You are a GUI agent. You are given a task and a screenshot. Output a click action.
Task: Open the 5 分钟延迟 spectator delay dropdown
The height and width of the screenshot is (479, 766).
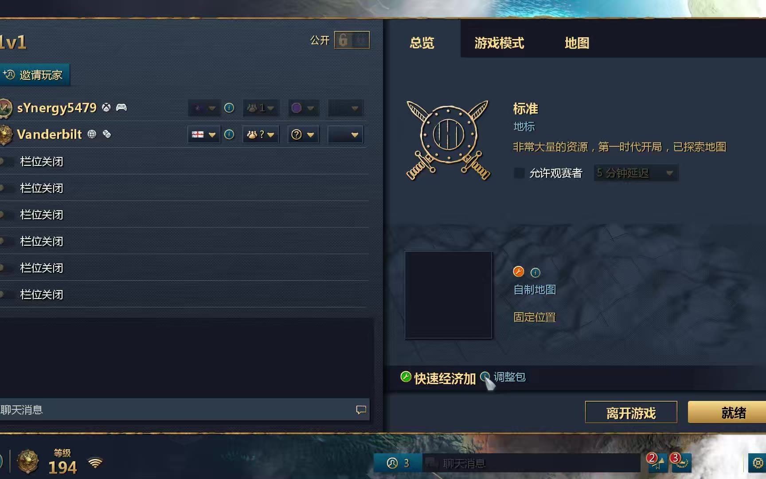pos(636,173)
